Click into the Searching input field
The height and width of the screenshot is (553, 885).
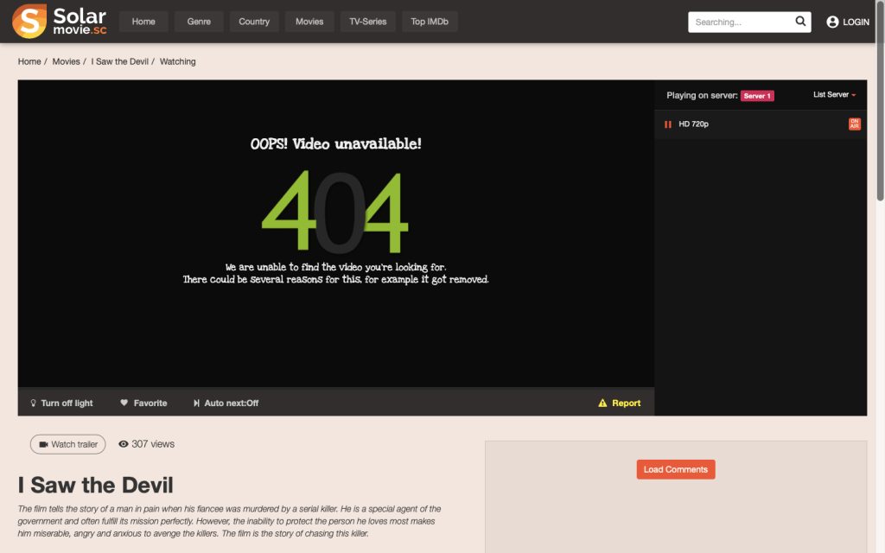point(739,22)
